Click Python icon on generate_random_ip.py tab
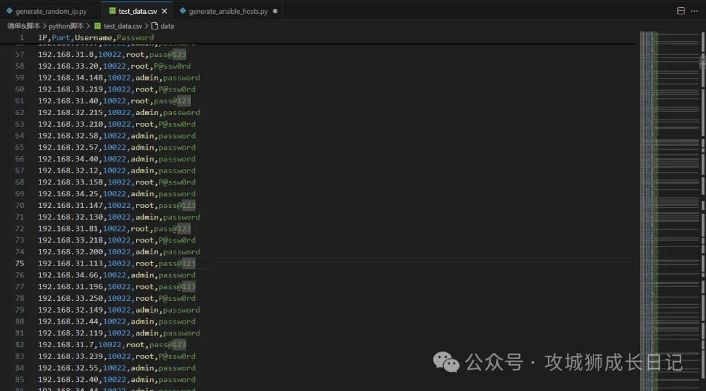 point(9,11)
